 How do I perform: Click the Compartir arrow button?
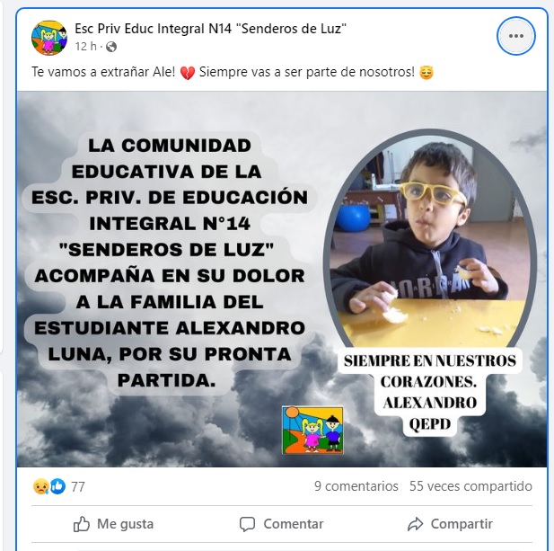(x=450, y=524)
